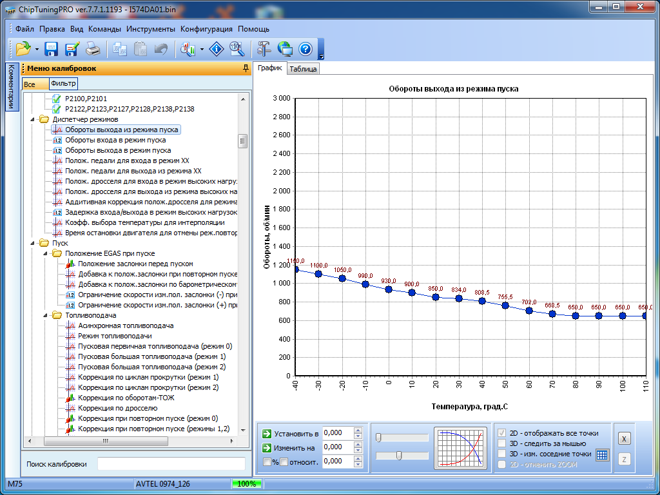Open the dropdown arrow beside the open folder icon
This screenshot has width=660, height=495.
click(37, 49)
